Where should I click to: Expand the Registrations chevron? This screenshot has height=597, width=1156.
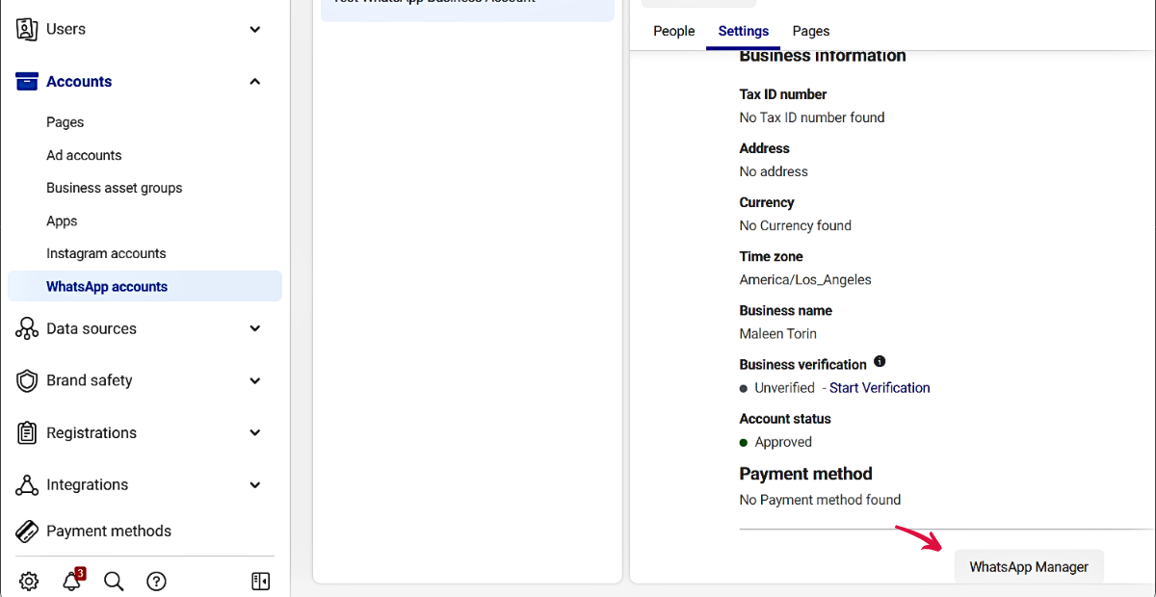[x=255, y=432]
